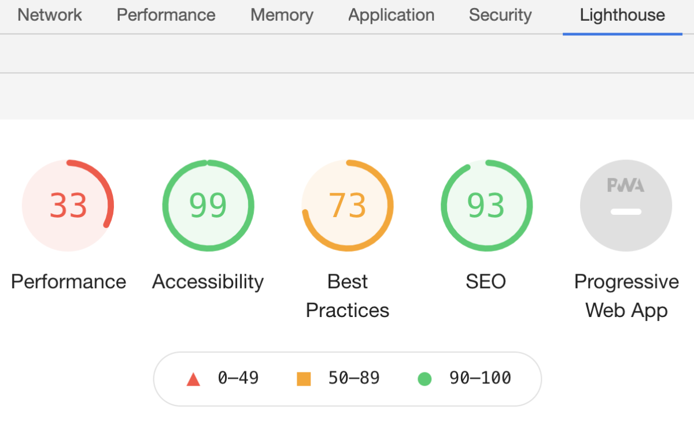
Task: Switch to the Performance tab
Action: pos(166,15)
